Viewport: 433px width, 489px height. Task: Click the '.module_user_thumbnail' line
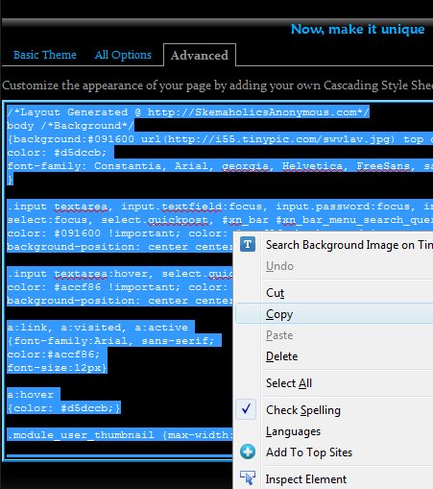pos(120,435)
